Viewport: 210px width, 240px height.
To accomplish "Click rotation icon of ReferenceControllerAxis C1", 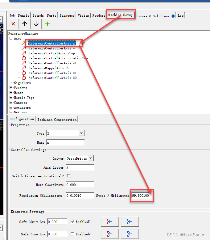I will (24, 73).
